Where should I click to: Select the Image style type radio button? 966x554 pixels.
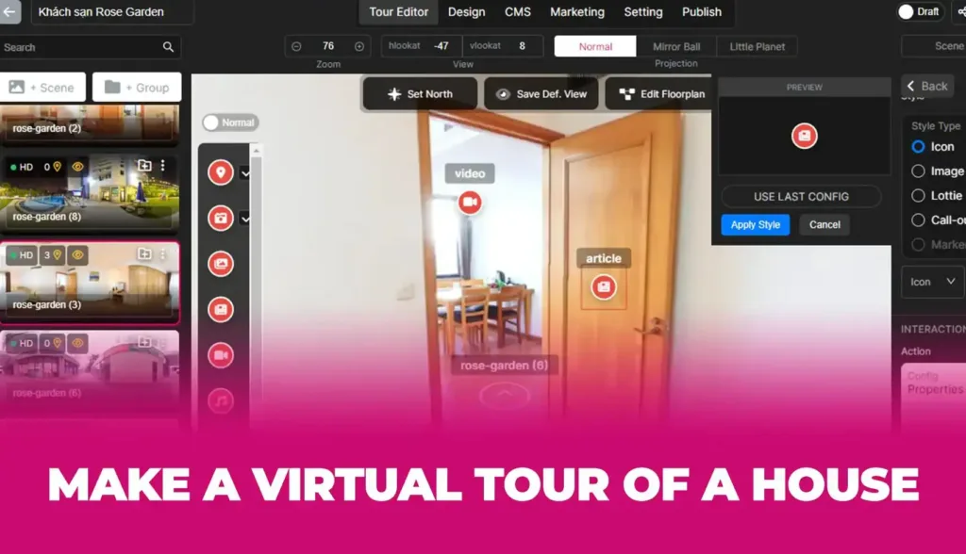tap(918, 171)
